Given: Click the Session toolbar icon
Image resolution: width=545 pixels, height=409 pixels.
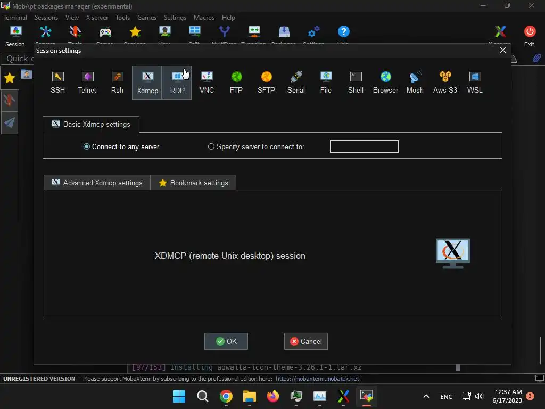Looking at the screenshot, I should [x=15, y=36].
